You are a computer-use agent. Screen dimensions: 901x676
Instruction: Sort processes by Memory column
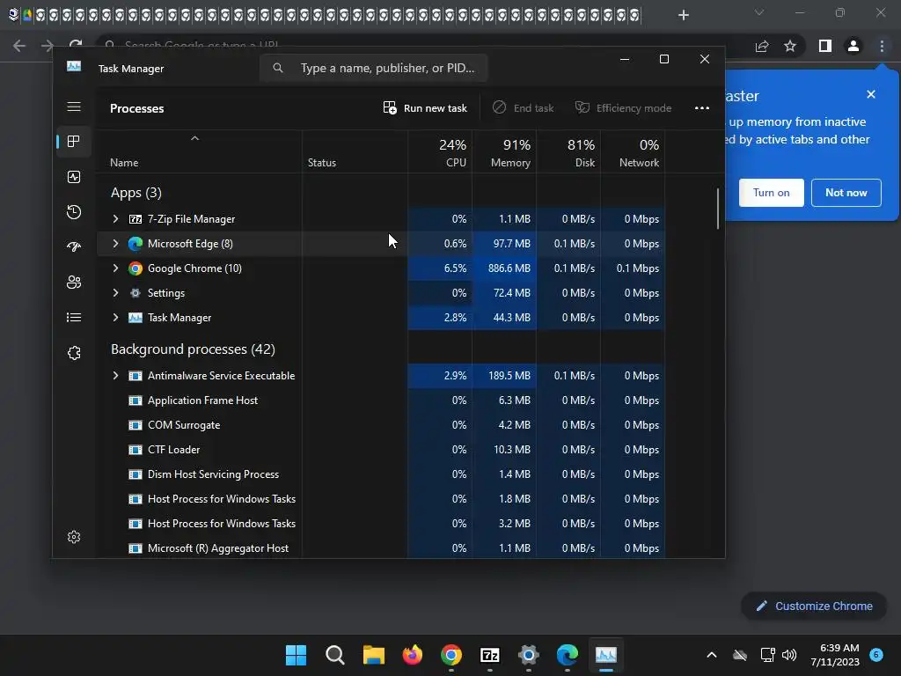coord(504,152)
